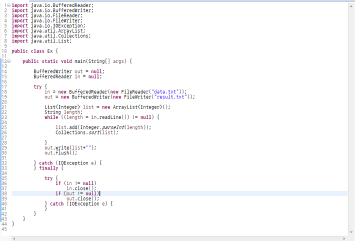Click 'out.close();' on line 39
Viewport: 355px width, 241px height.
pyautogui.click(x=83, y=198)
